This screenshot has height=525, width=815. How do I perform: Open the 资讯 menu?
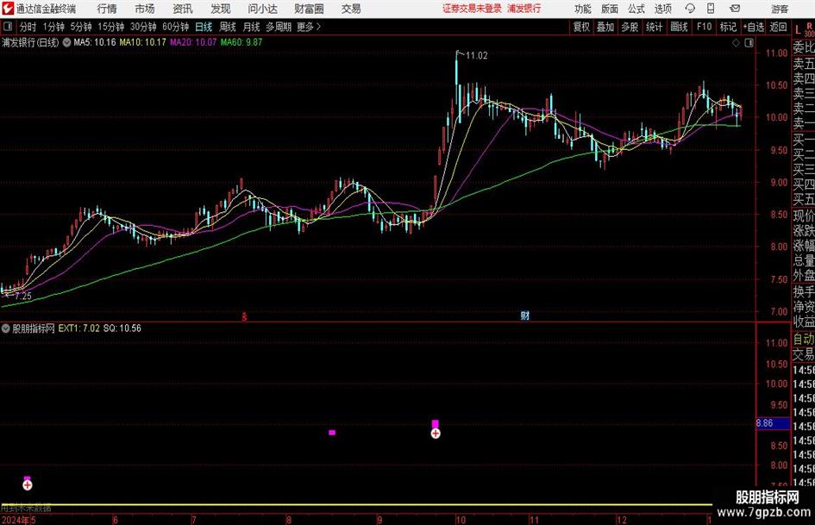tap(183, 9)
